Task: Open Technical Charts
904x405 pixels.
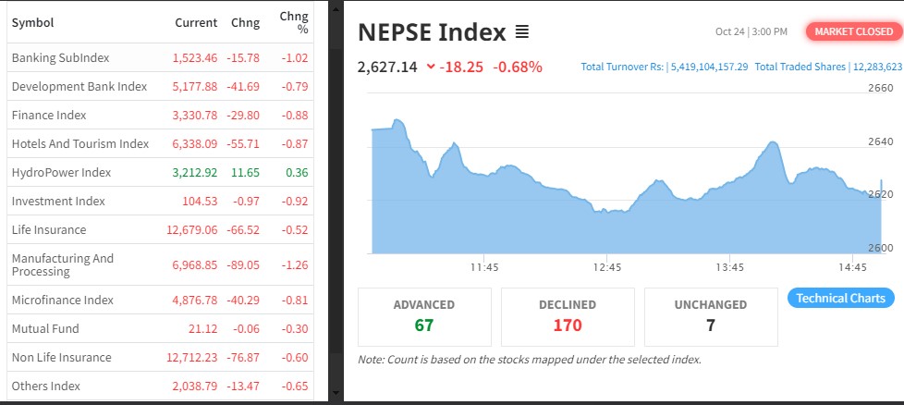Action: [840, 298]
